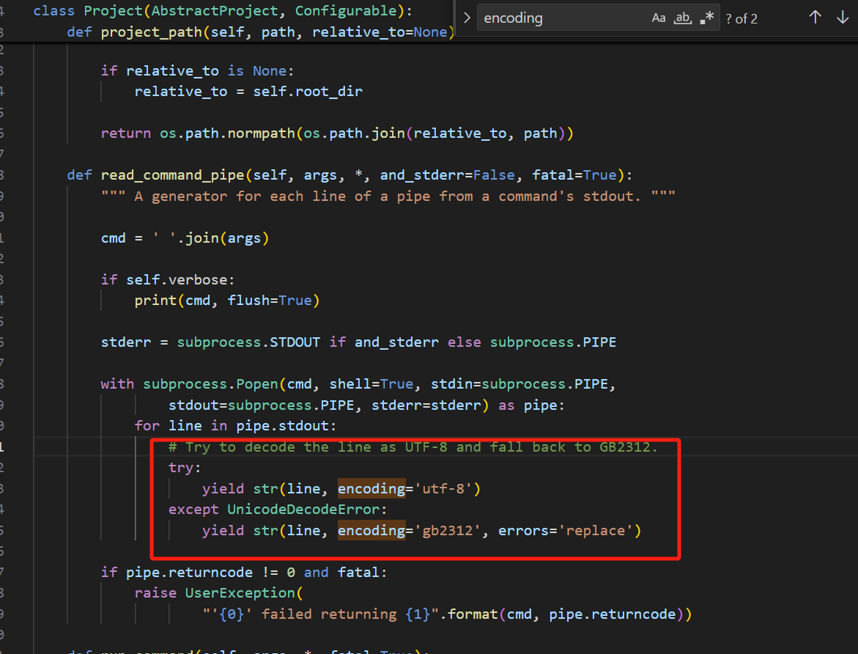Click highlighted 'encoding' in the utf-8 line

click(371, 488)
